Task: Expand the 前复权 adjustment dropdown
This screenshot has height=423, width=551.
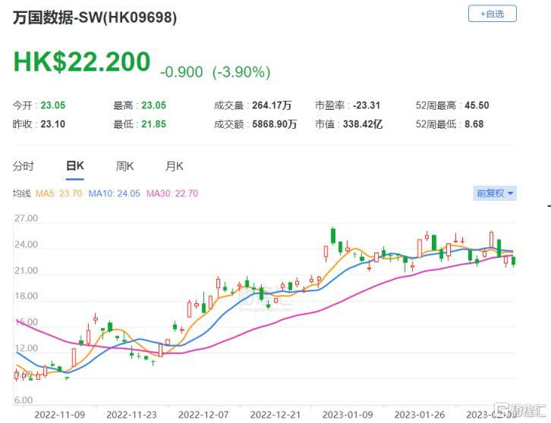Action: point(495,193)
